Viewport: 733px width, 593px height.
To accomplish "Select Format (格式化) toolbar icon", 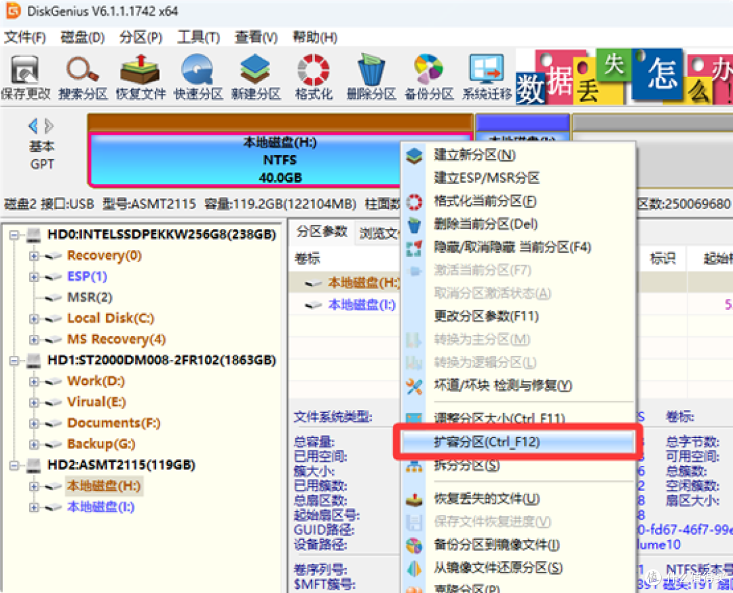I will [313, 77].
